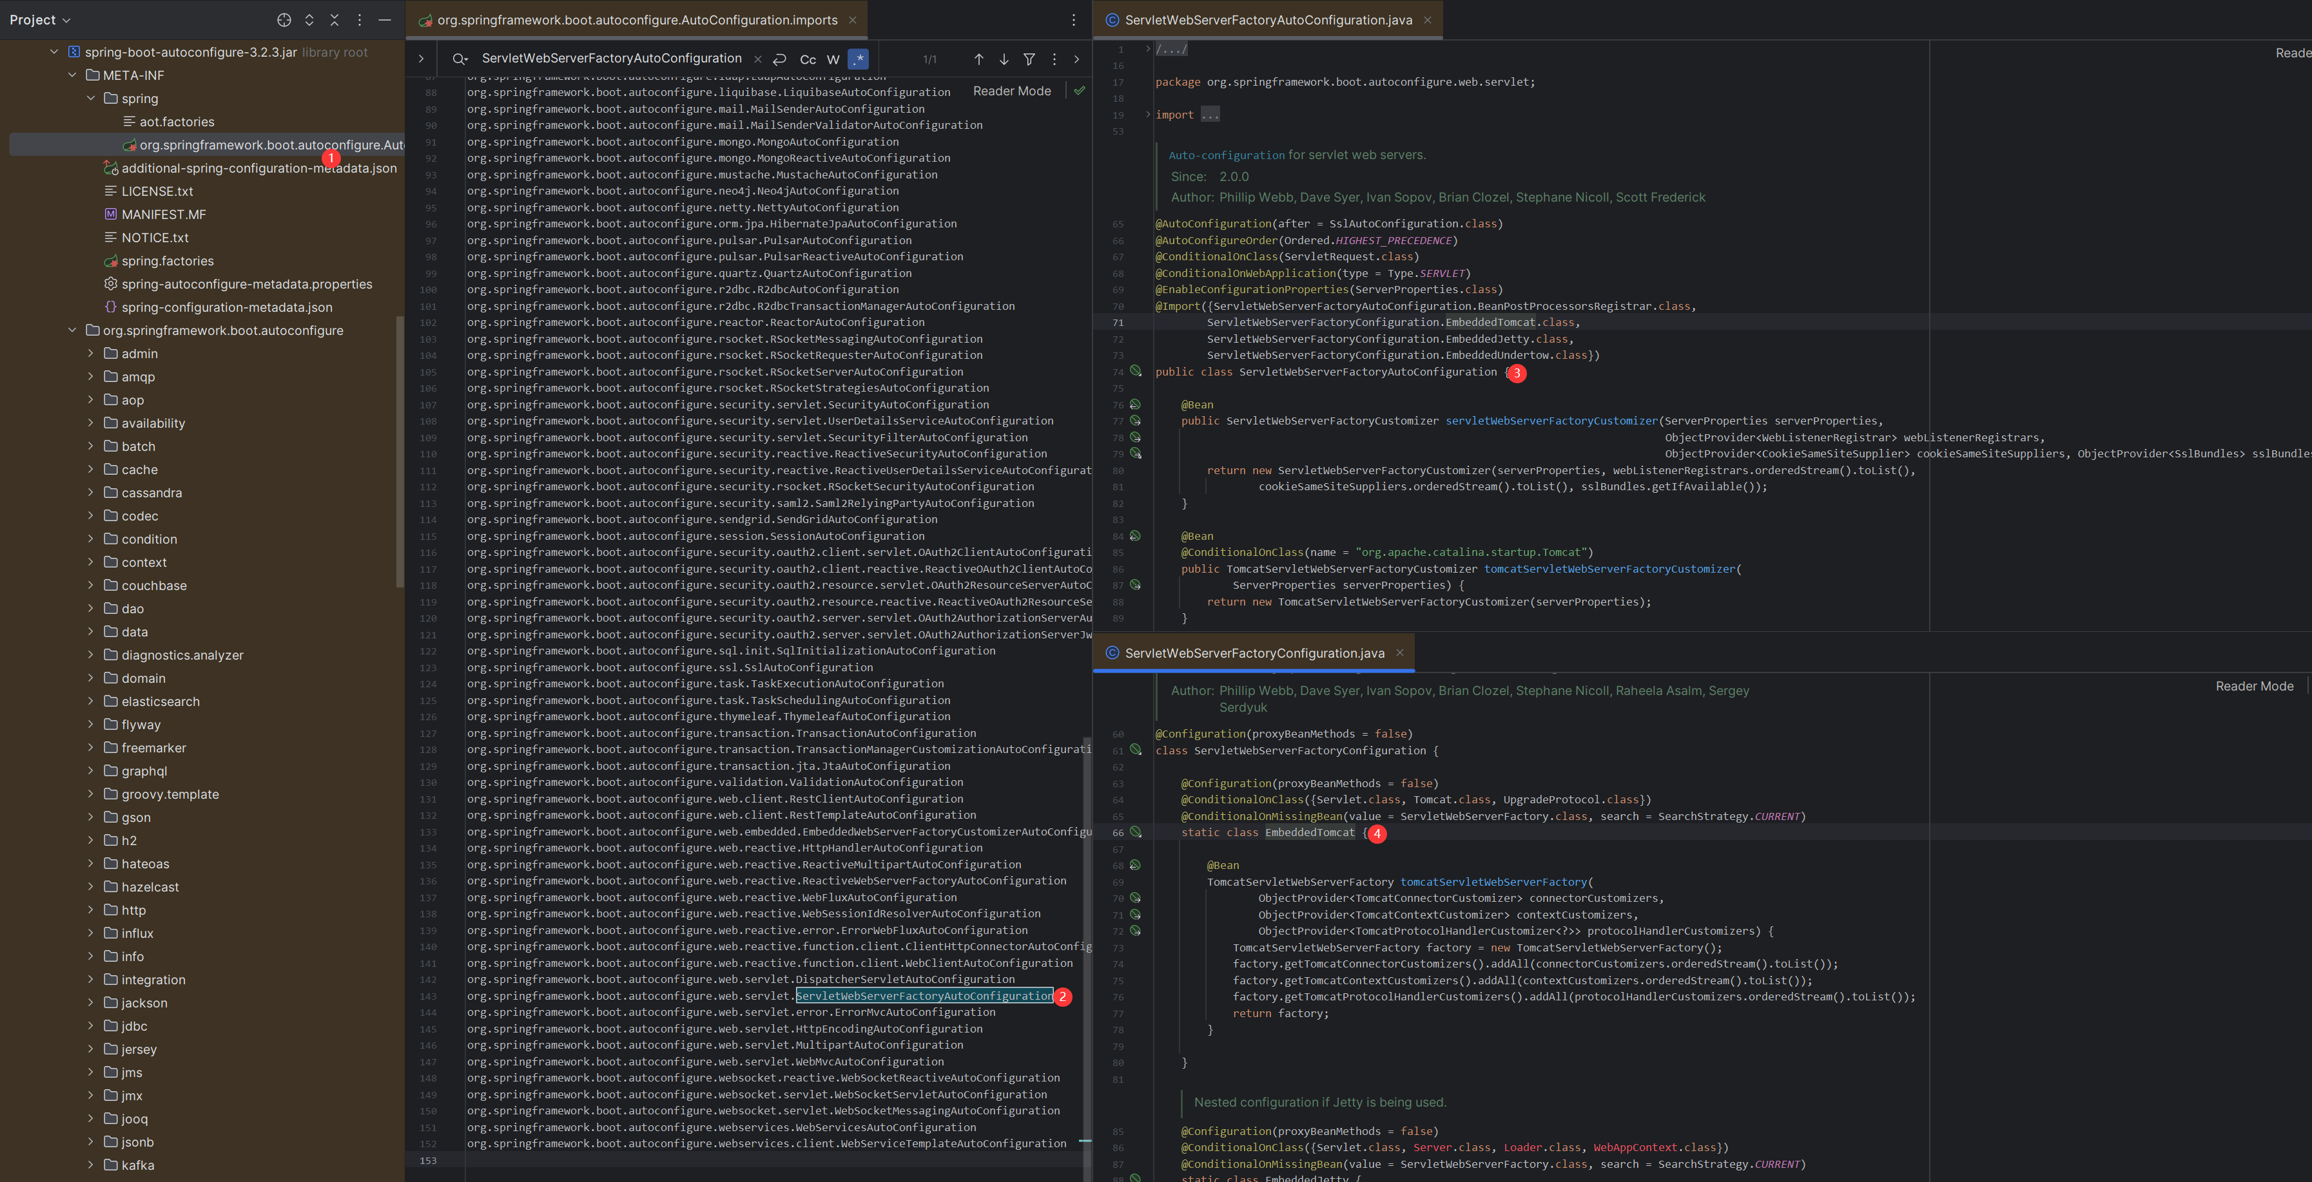Enable whole-words matching (W) in search
The width and height of the screenshot is (2312, 1182).
pyautogui.click(x=833, y=59)
